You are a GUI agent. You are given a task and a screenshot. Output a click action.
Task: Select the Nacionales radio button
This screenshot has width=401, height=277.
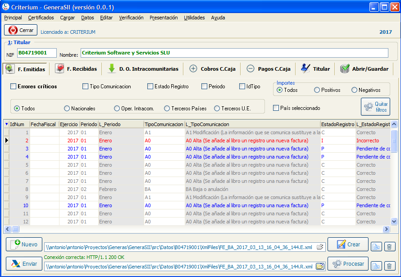(x=67, y=109)
